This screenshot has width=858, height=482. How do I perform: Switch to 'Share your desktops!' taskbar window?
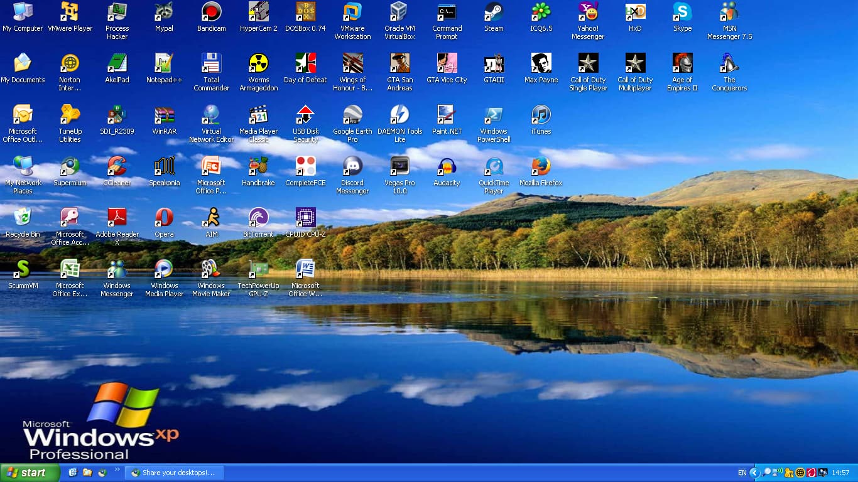pyautogui.click(x=174, y=473)
